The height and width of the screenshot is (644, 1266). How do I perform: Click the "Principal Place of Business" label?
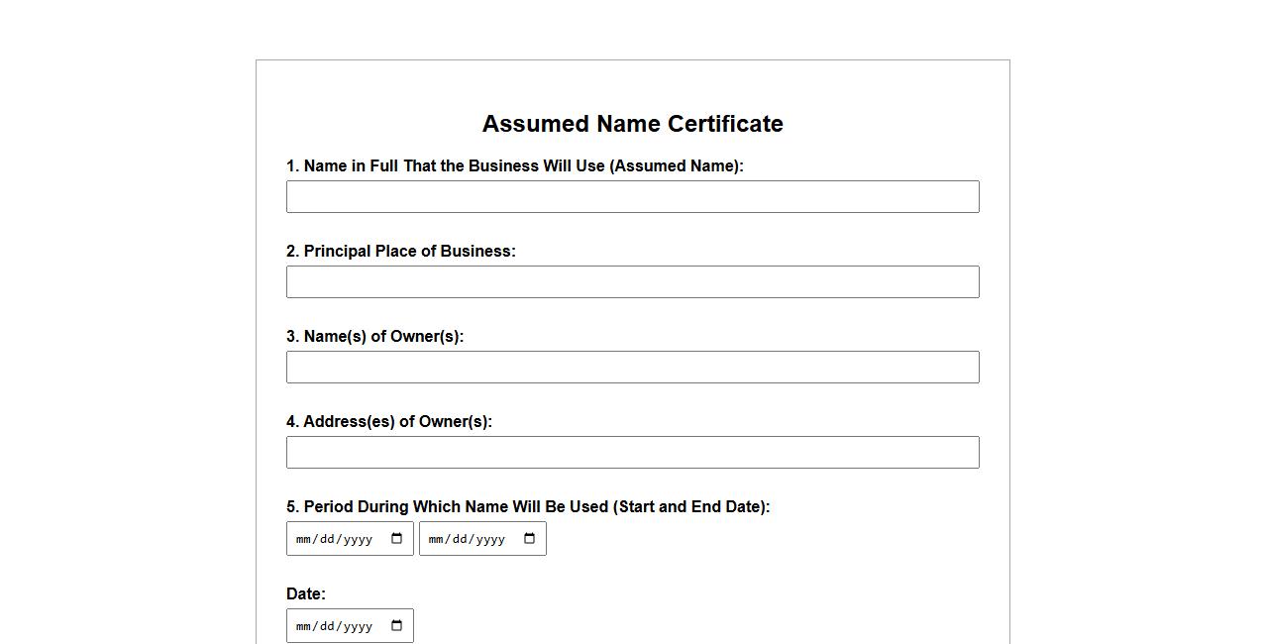coord(400,252)
